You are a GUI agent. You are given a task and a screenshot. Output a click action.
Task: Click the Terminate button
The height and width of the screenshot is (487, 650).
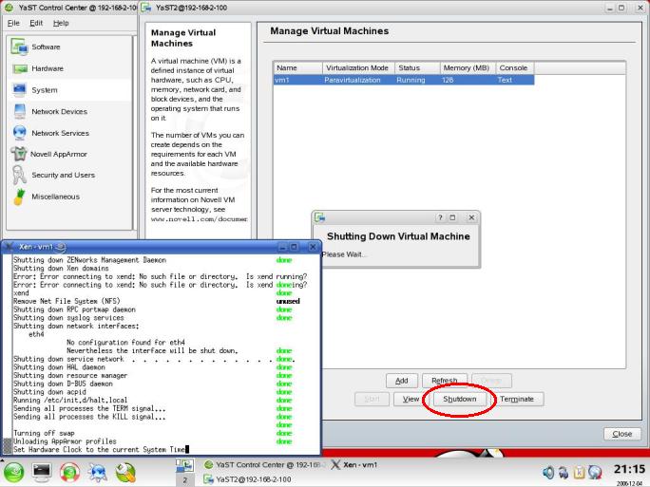pyautogui.click(x=517, y=400)
